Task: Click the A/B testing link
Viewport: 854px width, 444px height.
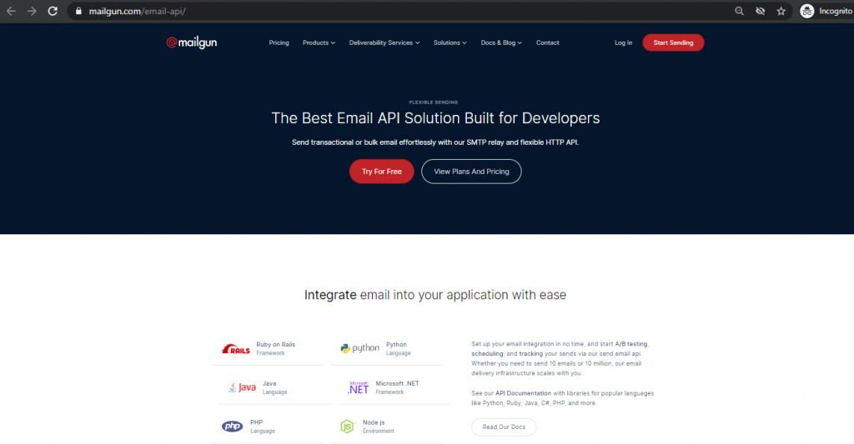Action: click(x=631, y=344)
